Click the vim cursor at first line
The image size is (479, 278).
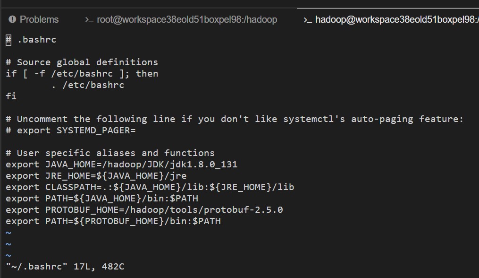(x=8, y=40)
